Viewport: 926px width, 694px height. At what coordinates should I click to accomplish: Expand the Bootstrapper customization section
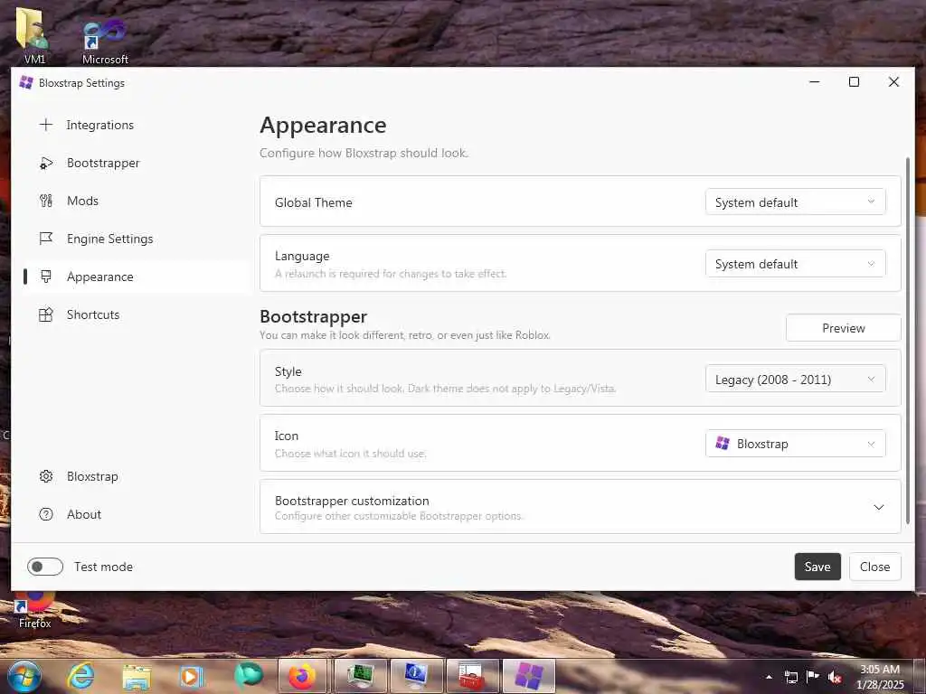click(x=580, y=507)
